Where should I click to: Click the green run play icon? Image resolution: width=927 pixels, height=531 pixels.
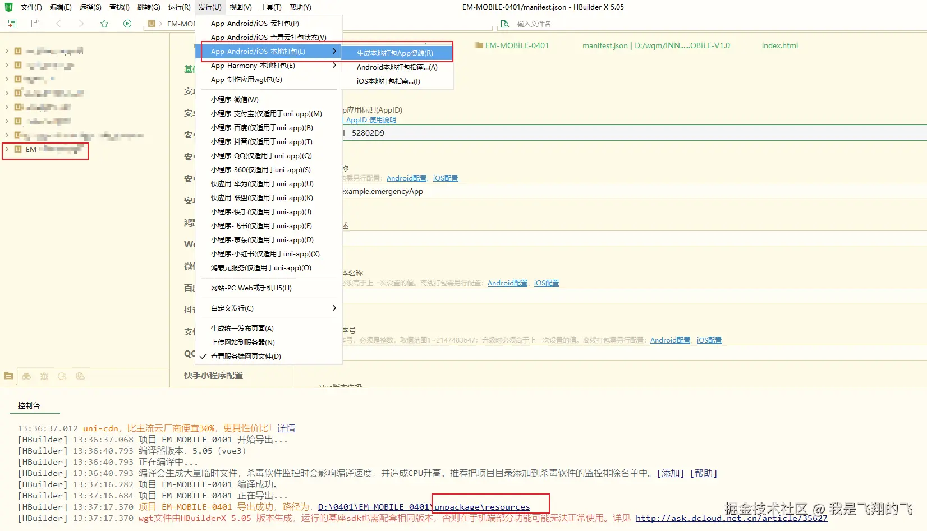pyautogui.click(x=127, y=24)
